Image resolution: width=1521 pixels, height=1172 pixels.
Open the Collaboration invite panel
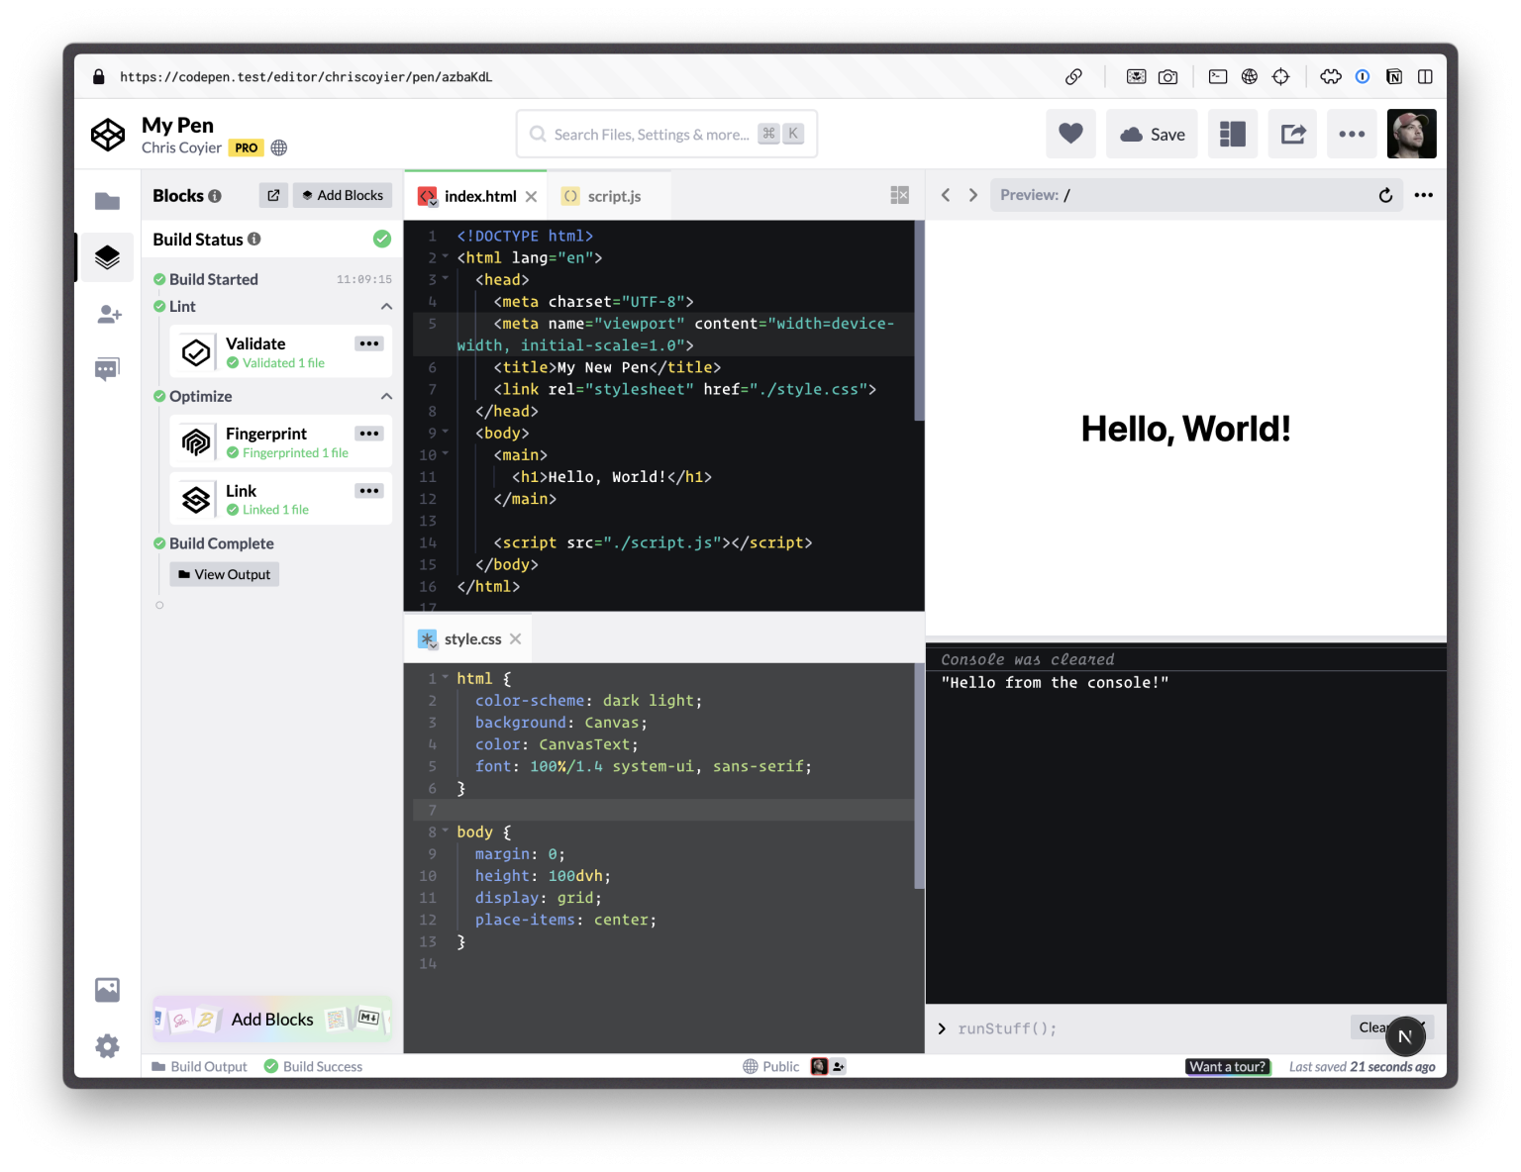click(x=107, y=314)
